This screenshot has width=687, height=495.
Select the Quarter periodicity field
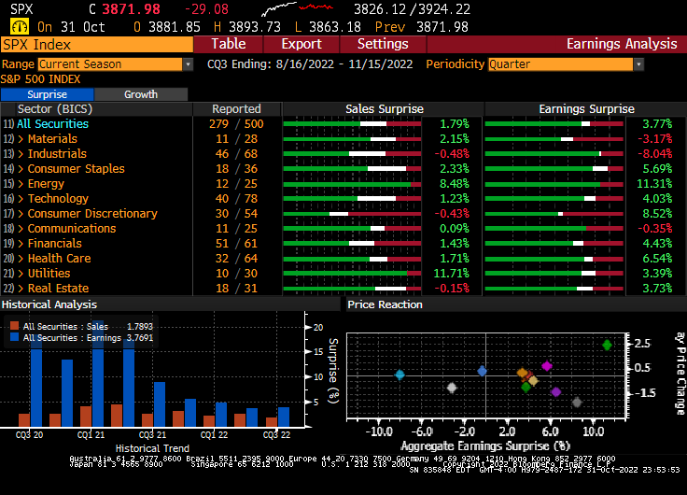click(560, 64)
